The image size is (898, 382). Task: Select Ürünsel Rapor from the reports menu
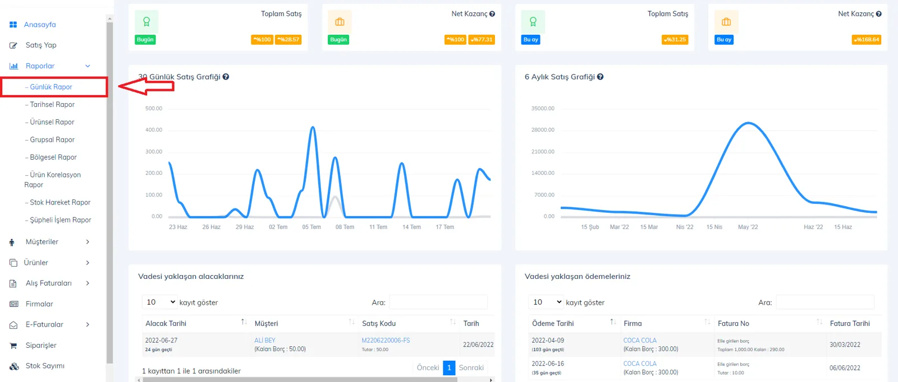pos(52,122)
